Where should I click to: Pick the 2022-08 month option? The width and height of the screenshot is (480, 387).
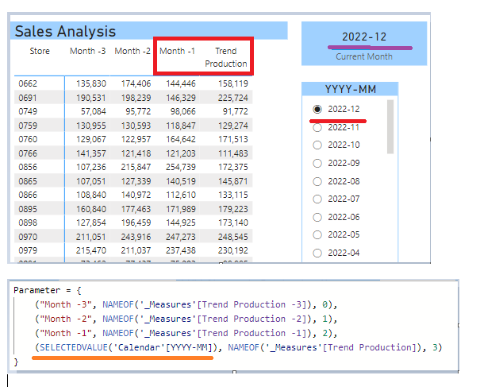pos(317,181)
